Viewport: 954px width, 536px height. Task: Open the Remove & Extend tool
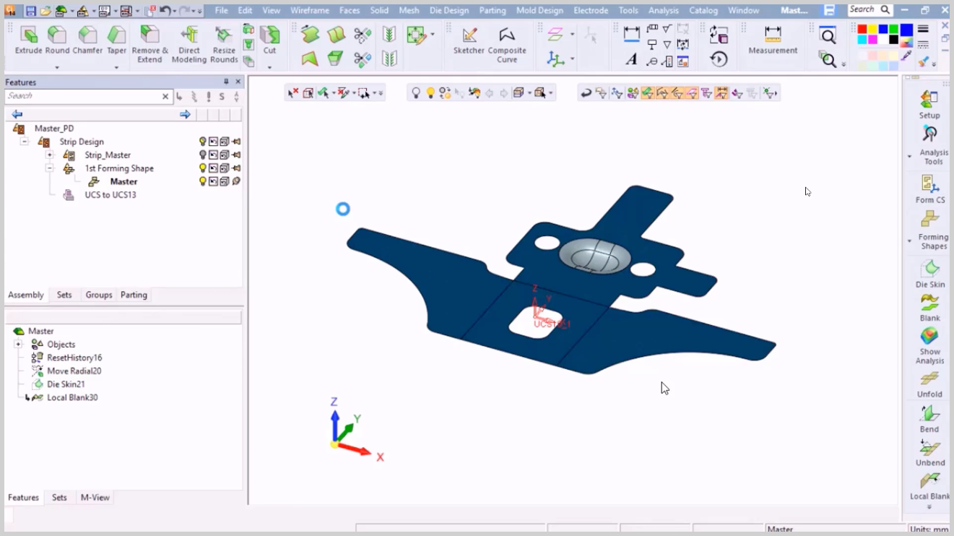point(149,45)
